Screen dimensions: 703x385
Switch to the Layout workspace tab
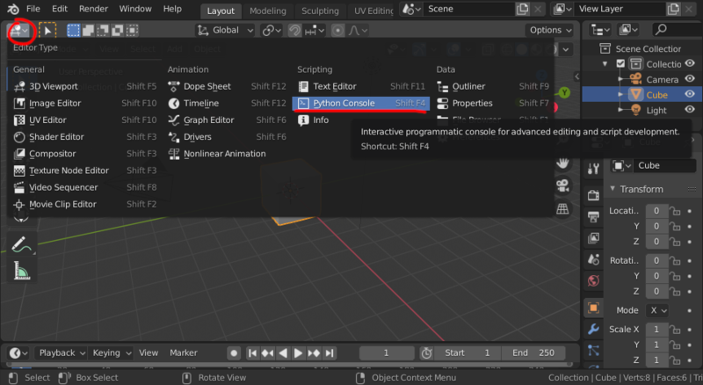[x=221, y=11]
